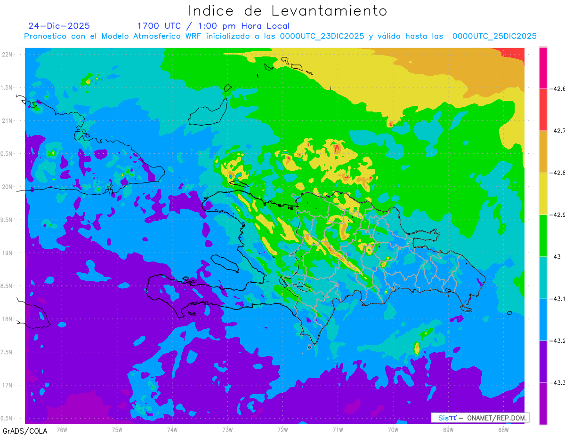Click the '-42.8' colorbar value

click(x=557, y=173)
